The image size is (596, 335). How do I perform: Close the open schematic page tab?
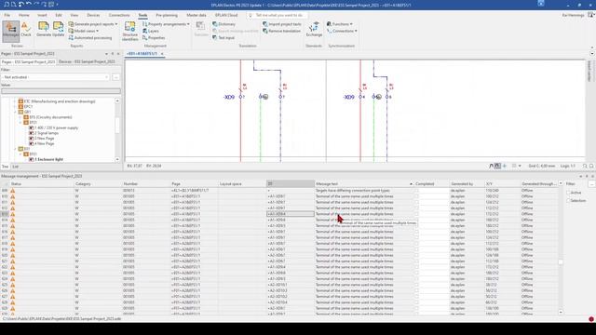tap(162, 54)
